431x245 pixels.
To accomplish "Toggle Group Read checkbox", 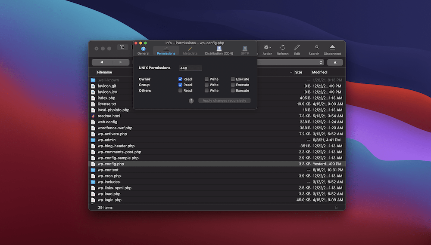I will [x=180, y=85].
